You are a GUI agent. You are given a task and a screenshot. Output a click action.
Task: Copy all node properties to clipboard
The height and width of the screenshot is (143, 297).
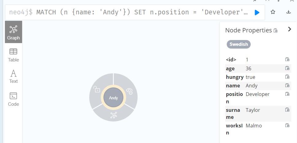click(x=276, y=30)
